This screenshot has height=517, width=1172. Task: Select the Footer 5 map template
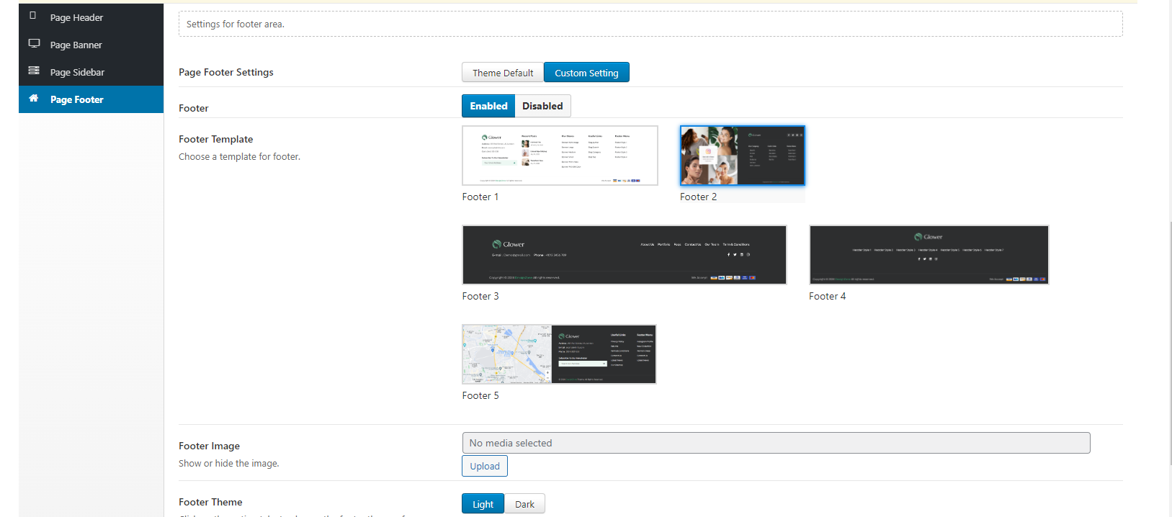pyautogui.click(x=559, y=354)
